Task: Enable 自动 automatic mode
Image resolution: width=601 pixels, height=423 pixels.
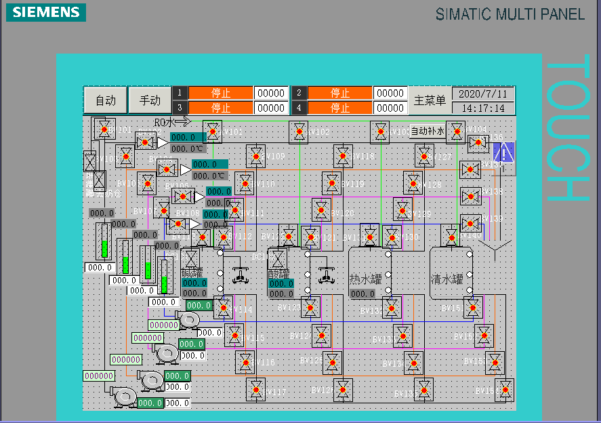Action: click(105, 99)
